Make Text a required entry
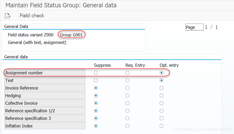 [x=127, y=80]
